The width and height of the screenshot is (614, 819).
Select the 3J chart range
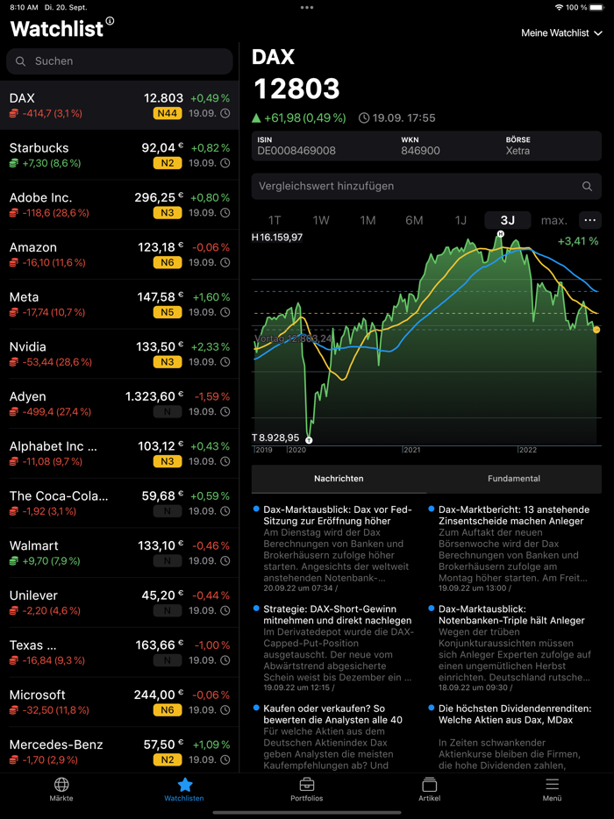(x=507, y=220)
